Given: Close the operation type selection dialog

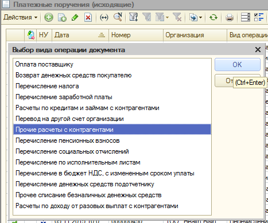Looking at the screenshot, I should pyautogui.click(x=258, y=50).
